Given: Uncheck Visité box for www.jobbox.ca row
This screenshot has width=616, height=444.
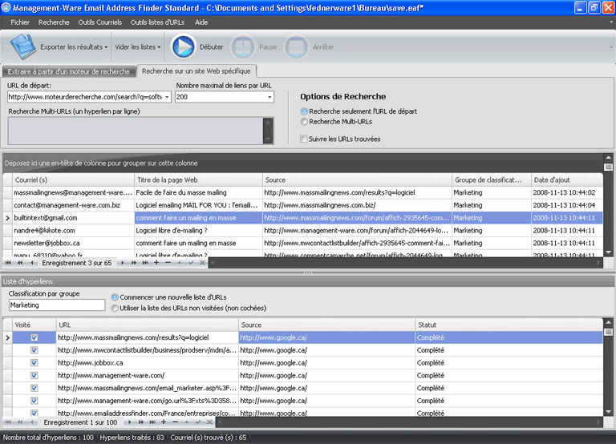Looking at the screenshot, I should pyautogui.click(x=34, y=363).
